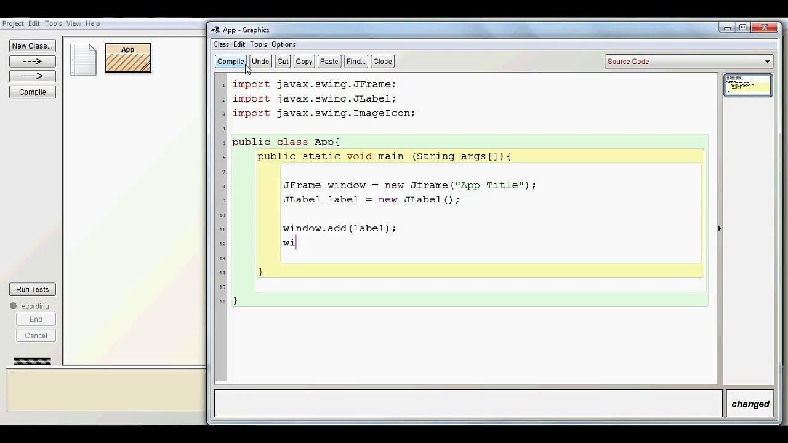This screenshot has width=788, height=443.
Task: Click the Close button in the editor toolbar
Action: [x=382, y=62]
